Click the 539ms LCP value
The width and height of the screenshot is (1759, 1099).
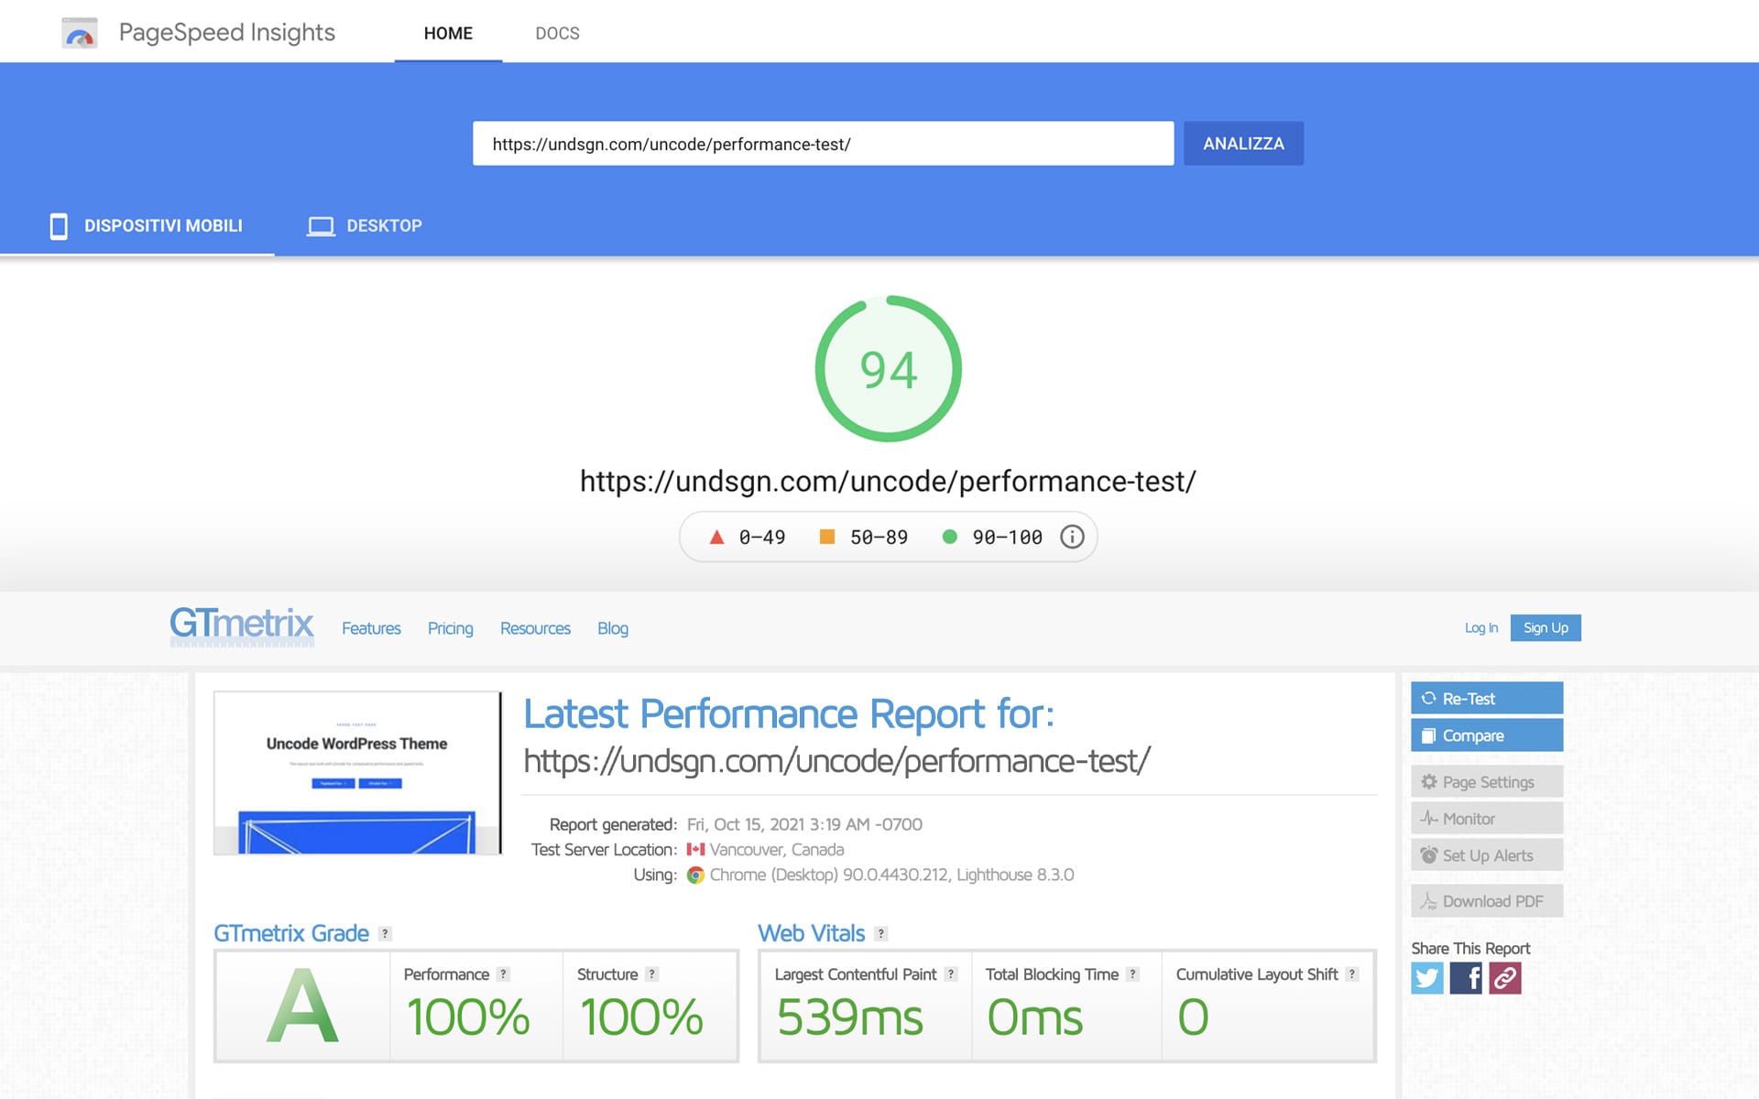850,1017
